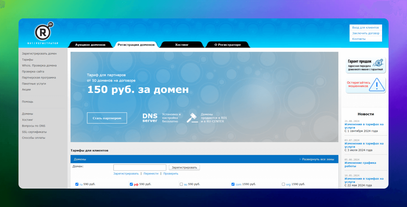Click the Зарегистрировать button next to domain field

click(x=184, y=167)
